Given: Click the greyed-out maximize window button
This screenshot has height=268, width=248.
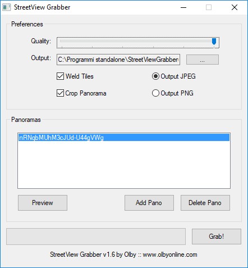Looking at the screenshot, I should click(209, 7).
